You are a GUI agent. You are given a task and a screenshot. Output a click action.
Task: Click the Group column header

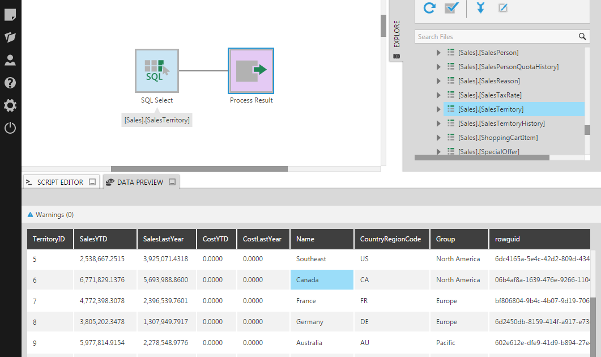pyautogui.click(x=459, y=239)
